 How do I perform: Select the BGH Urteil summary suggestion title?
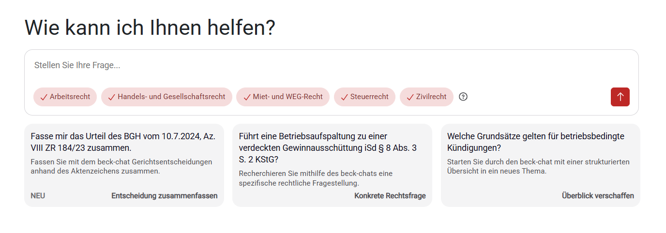coord(123,142)
